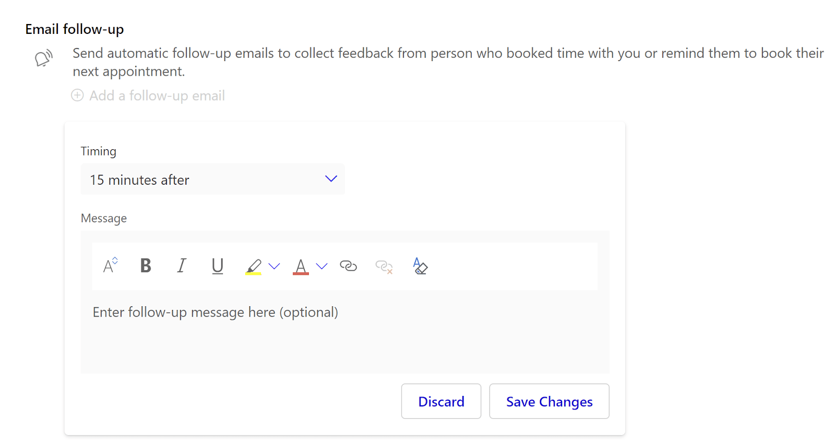The width and height of the screenshot is (835, 445).
Task: Click the font size icon
Action: coord(110,266)
